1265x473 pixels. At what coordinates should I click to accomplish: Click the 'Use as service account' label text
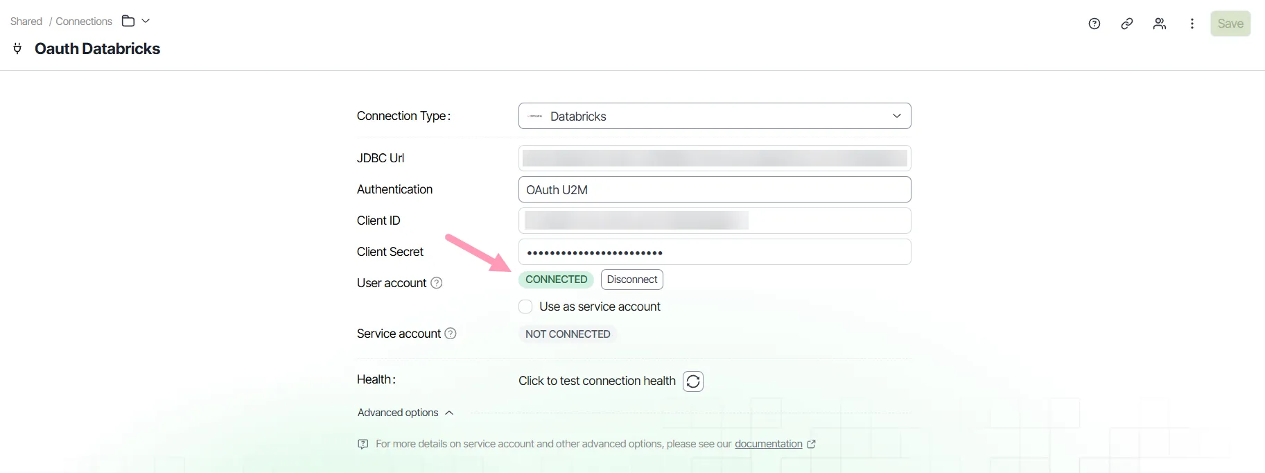click(600, 307)
